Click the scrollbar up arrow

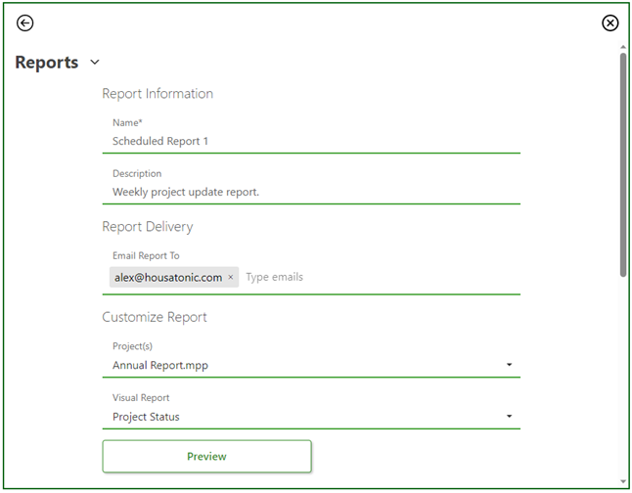[x=623, y=46]
